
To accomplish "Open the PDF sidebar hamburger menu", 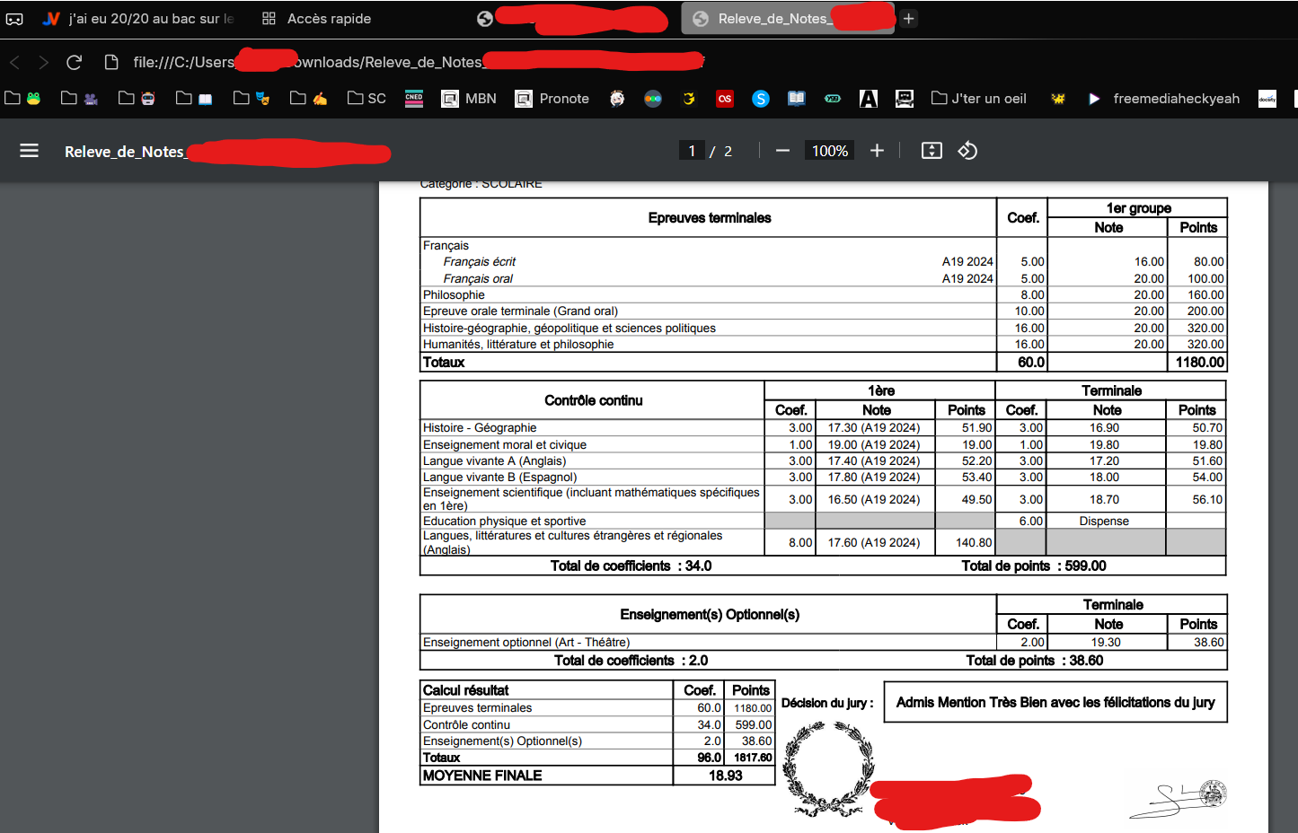I will (x=29, y=151).
